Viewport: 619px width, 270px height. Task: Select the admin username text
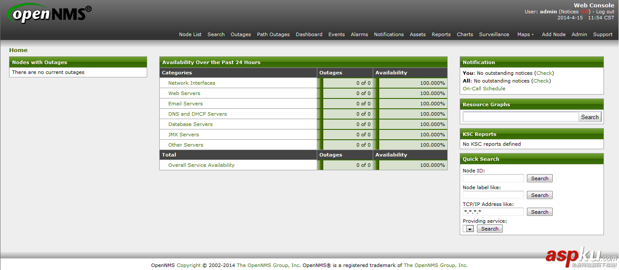(548, 12)
